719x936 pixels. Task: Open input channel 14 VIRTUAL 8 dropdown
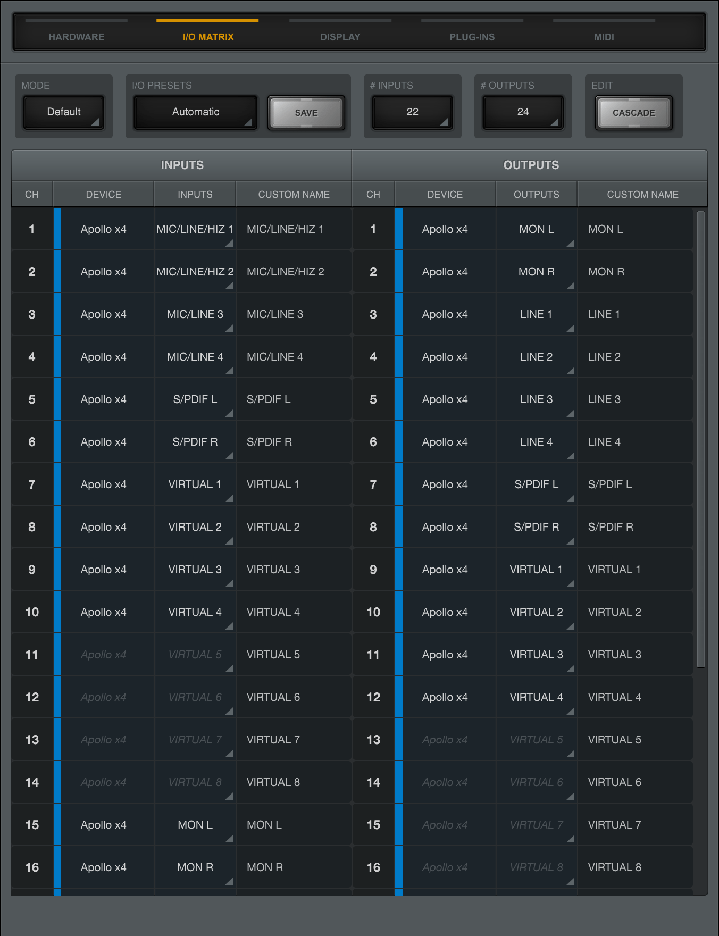coord(195,782)
